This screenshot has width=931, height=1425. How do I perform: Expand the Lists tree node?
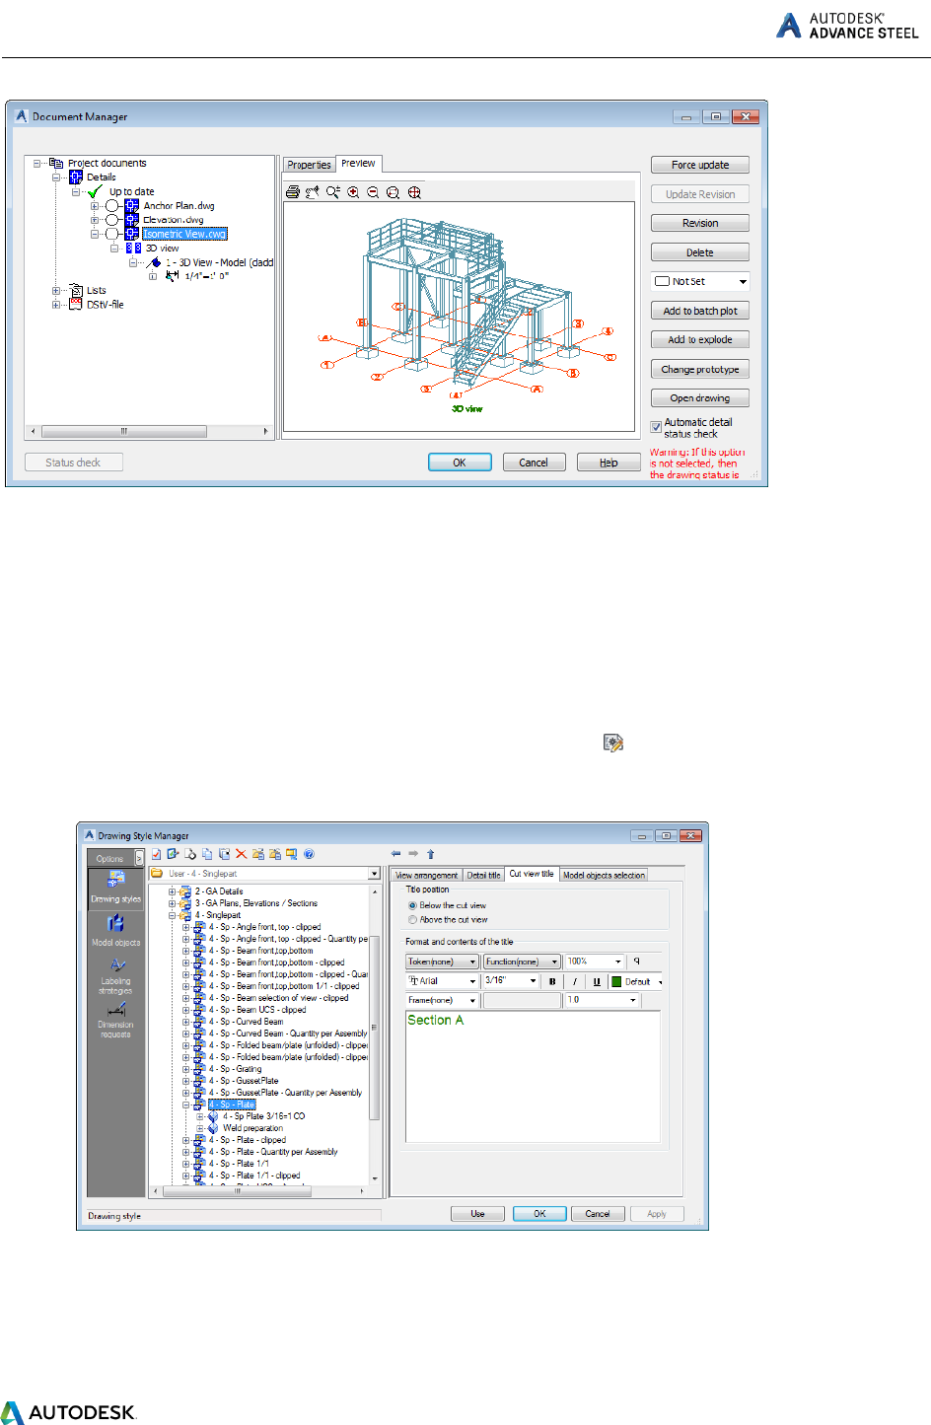[56, 291]
